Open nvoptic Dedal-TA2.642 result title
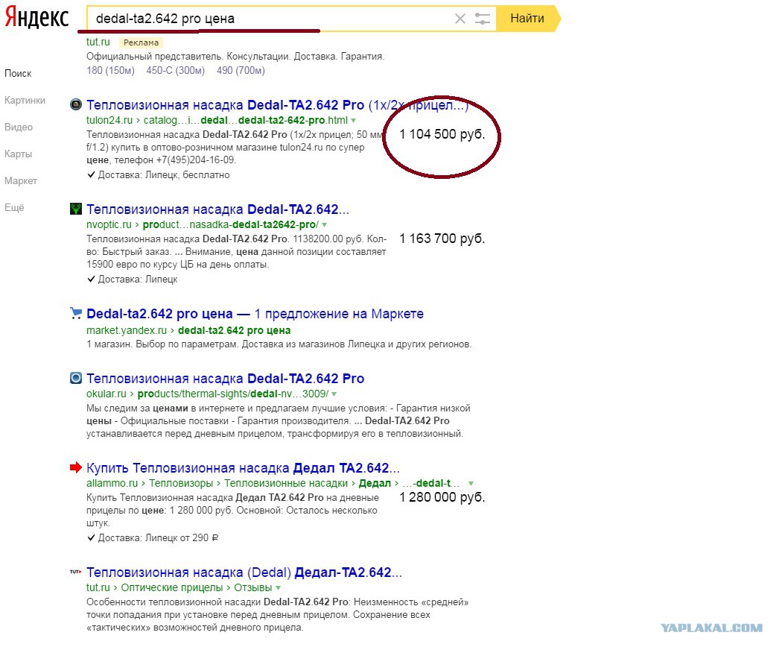Screen dimensions: 782x650 [x=218, y=209]
